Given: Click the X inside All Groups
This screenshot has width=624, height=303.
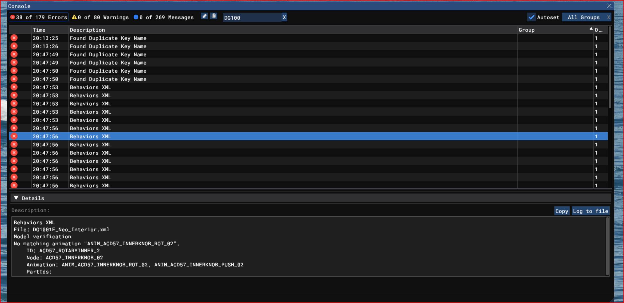Looking at the screenshot, I should click(608, 18).
